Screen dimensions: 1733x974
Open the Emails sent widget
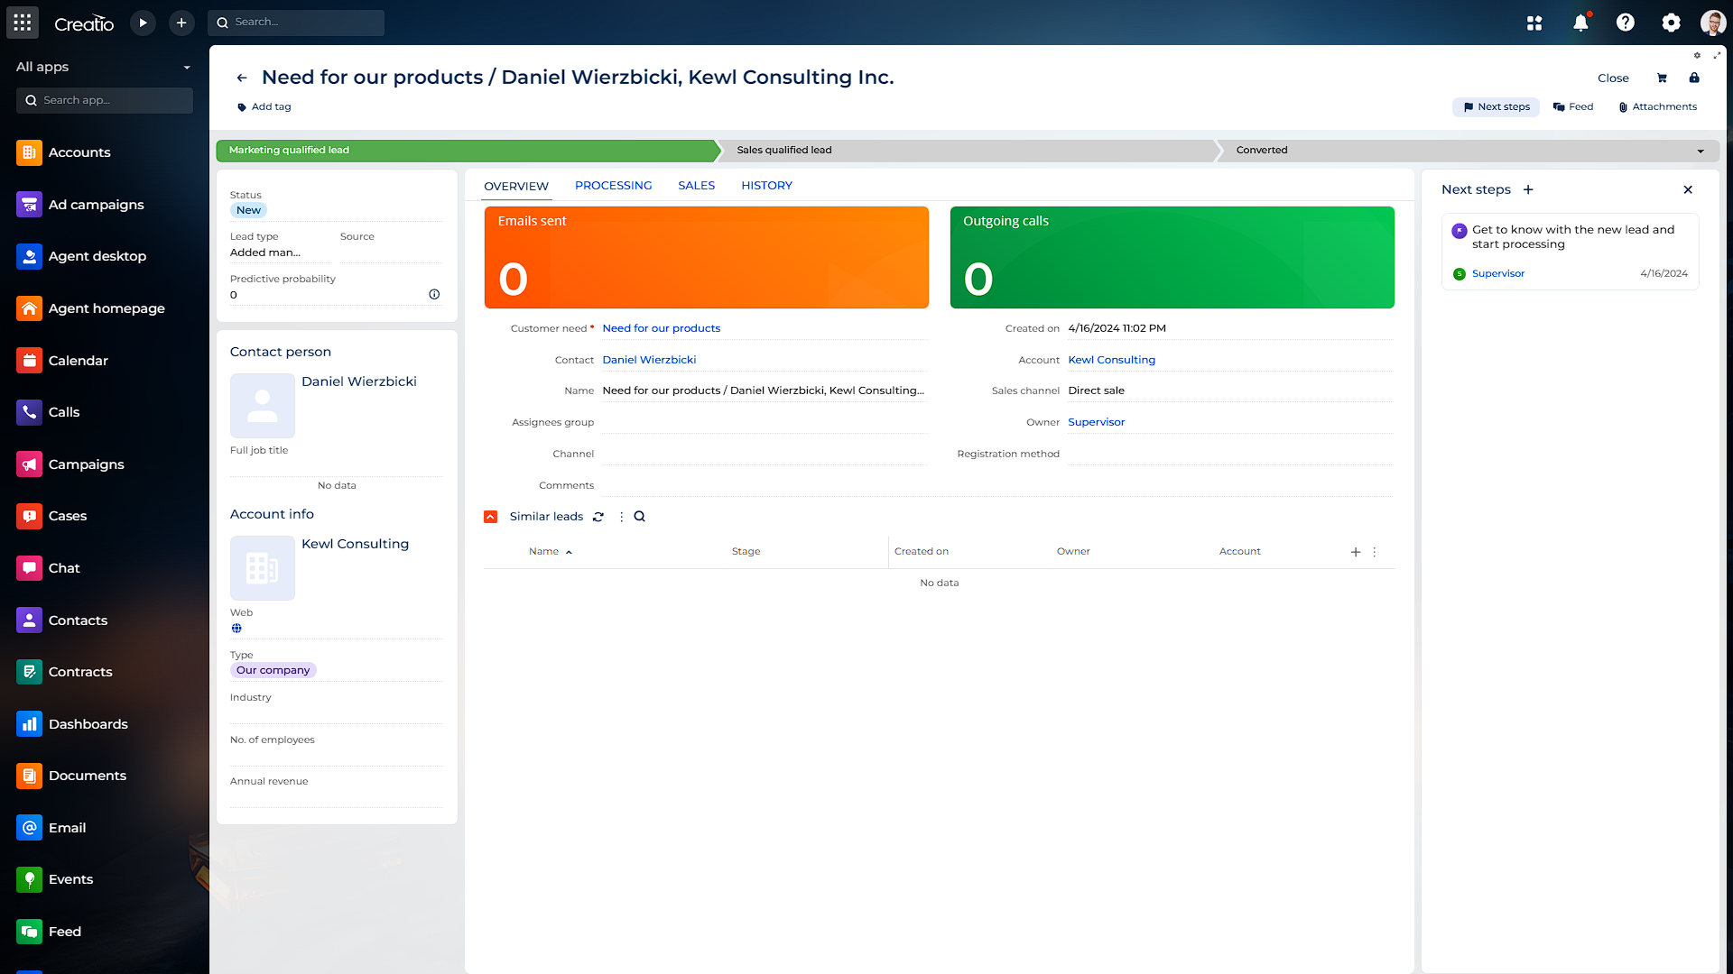click(706, 258)
